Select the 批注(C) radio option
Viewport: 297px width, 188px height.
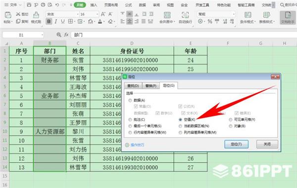click(x=130, y=120)
